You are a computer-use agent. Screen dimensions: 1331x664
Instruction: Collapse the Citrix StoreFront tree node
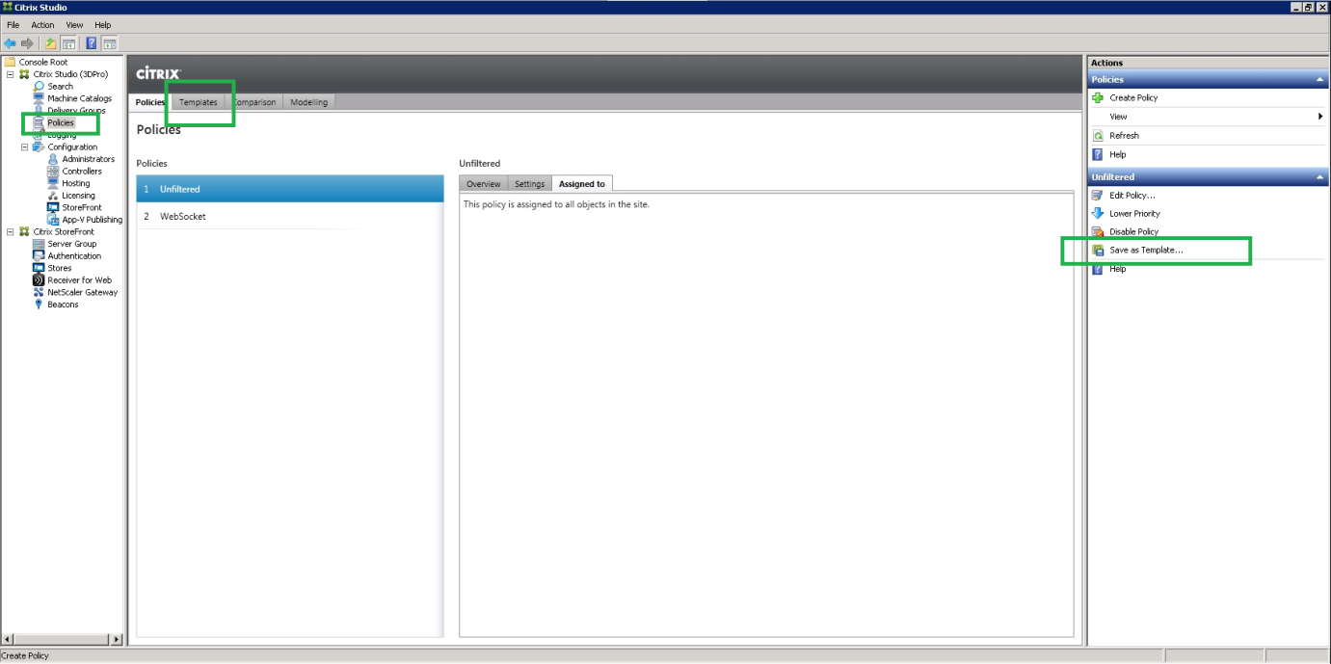point(11,232)
